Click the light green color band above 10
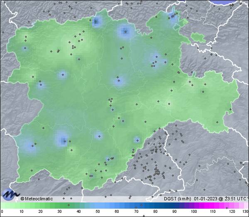Image resolution: width=249 pixels, height=217 pixels. (x=22, y=205)
